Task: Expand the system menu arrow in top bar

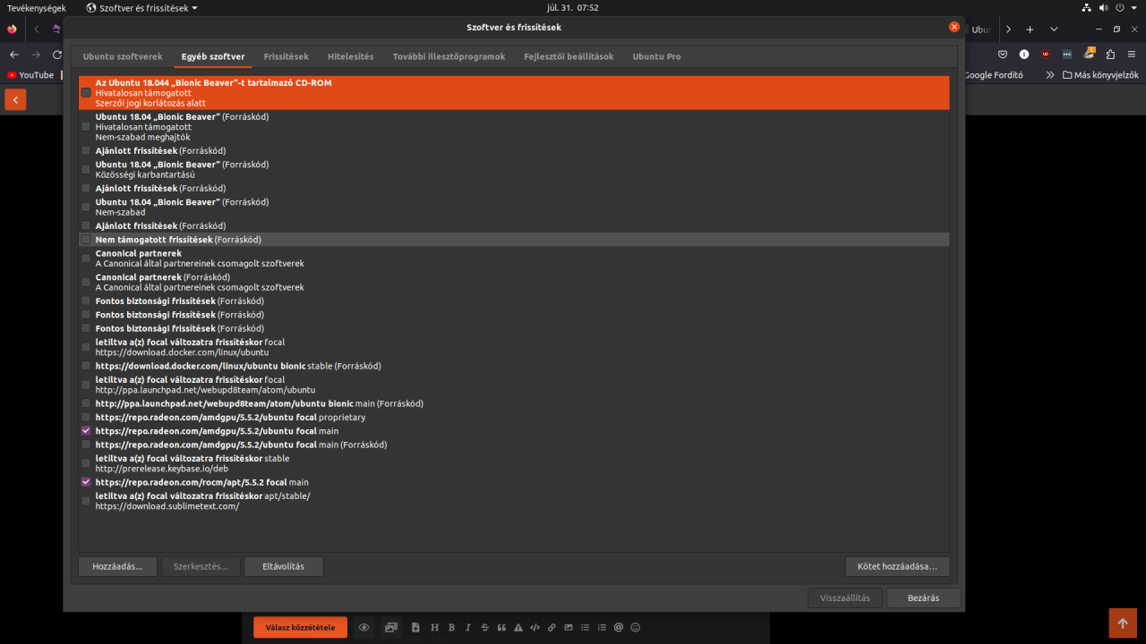Action: [x=1133, y=7]
